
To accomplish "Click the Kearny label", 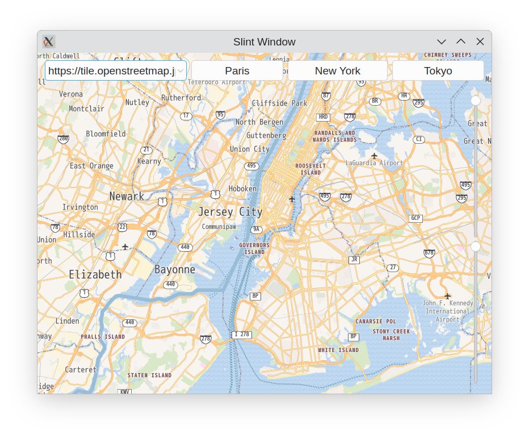I will coord(149,161).
